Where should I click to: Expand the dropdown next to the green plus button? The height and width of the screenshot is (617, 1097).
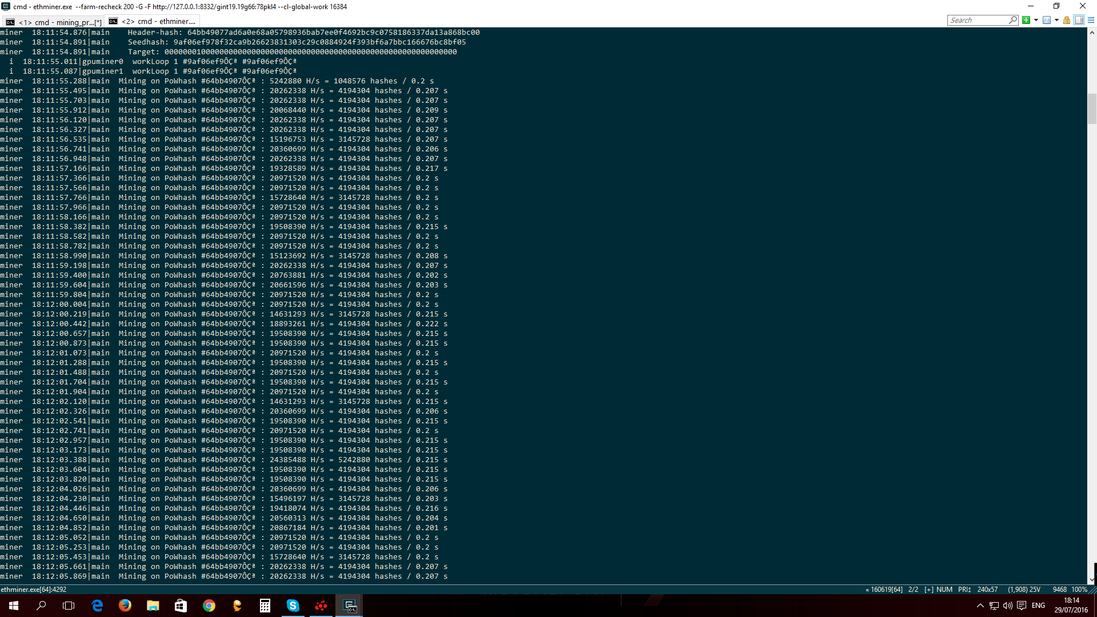pos(1036,20)
